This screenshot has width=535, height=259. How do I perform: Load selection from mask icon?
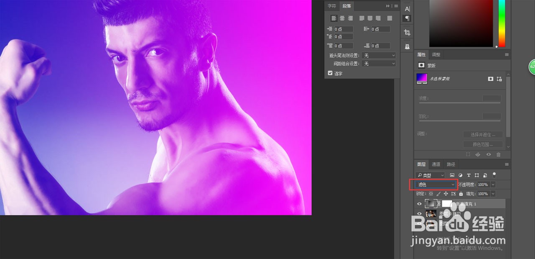pyautogui.click(x=468, y=154)
